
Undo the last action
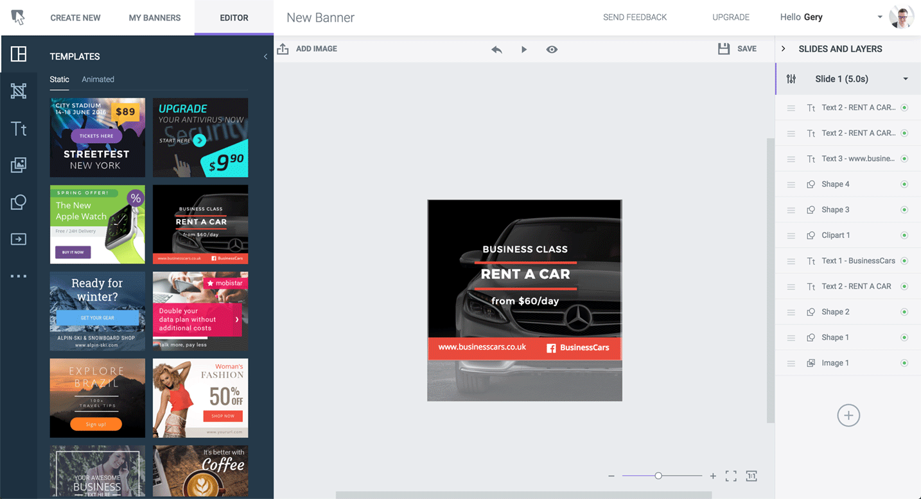tap(496, 49)
